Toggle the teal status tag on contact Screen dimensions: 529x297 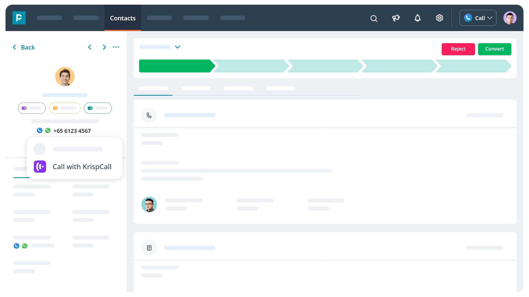[x=98, y=108]
